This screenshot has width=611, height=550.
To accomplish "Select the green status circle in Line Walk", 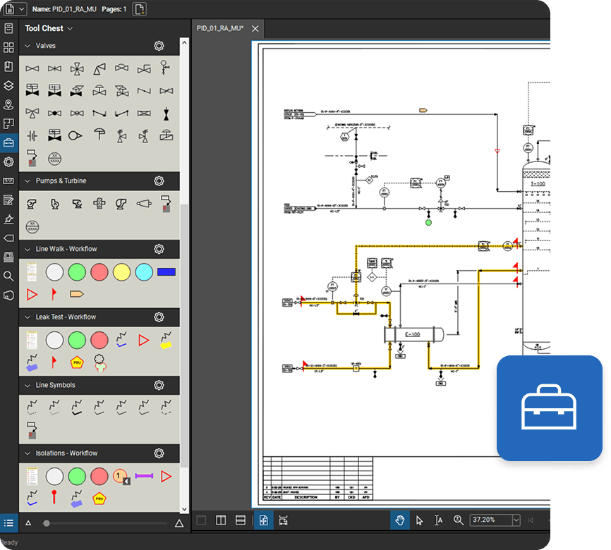I will 76,271.
